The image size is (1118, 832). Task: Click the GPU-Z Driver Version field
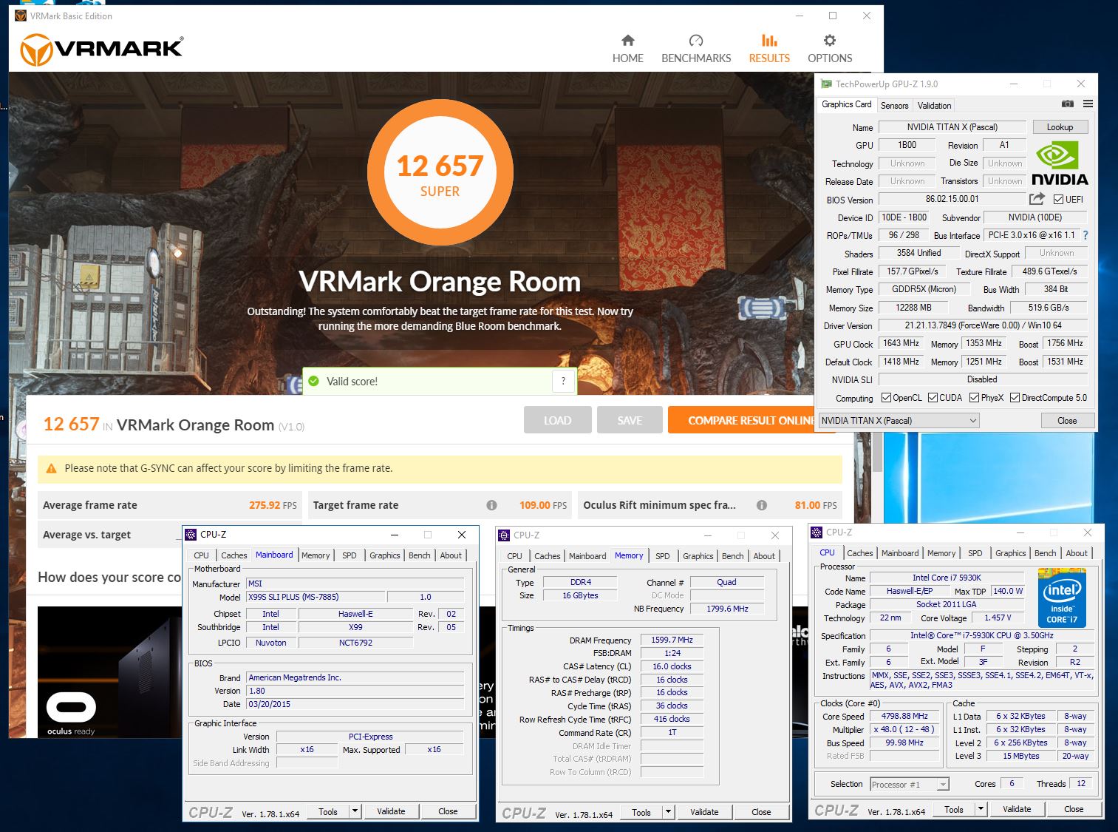[x=983, y=325]
